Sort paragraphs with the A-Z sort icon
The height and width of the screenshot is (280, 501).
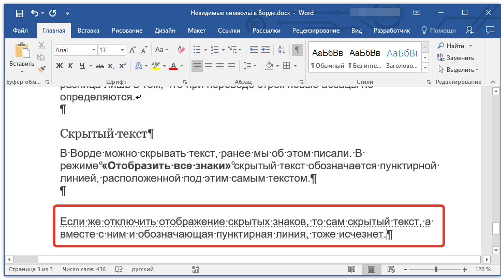coord(282,50)
